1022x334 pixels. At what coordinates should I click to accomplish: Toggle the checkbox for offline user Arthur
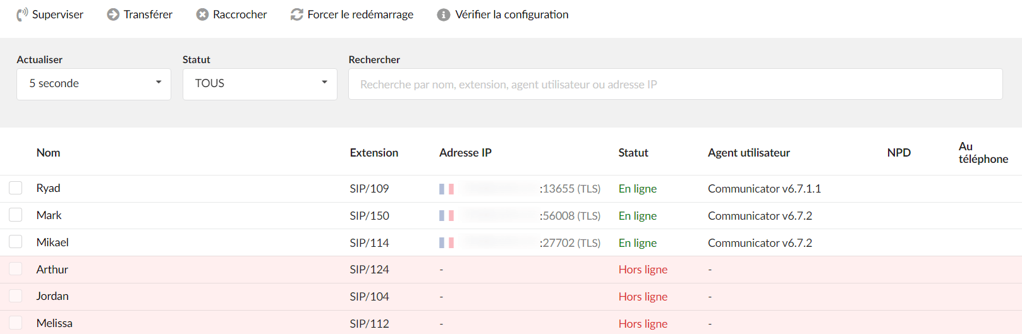pyautogui.click(x=16, y=269)
